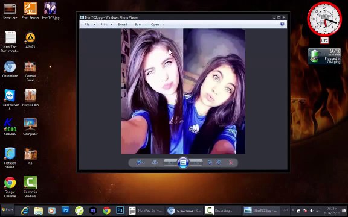Open AIMP3 from the desktop
This screenshot has height=217, width=348.
pos(30,40)
